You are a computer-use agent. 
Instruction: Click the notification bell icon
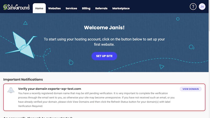pyautogui.click(x=11, y=90)
